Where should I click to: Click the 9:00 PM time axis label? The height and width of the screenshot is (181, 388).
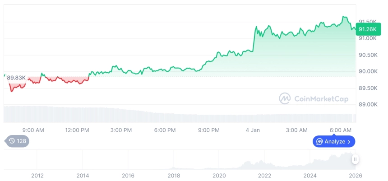click(208, 130)
